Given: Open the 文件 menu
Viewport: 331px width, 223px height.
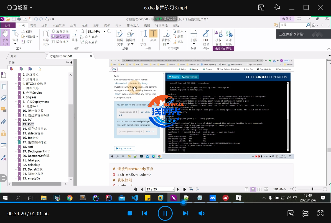Looking at the screenshot, I should pyautogui.click(x=7, y=25).
